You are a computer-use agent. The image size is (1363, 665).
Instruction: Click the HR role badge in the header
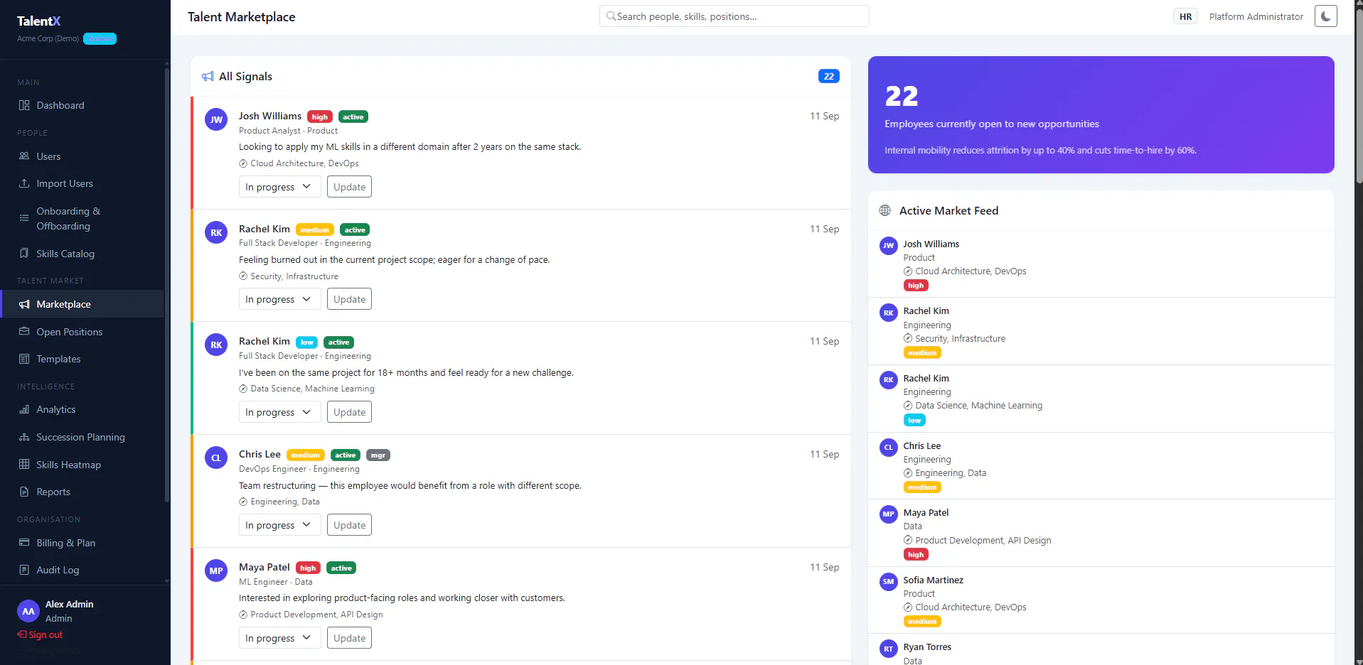[1185, 16]
